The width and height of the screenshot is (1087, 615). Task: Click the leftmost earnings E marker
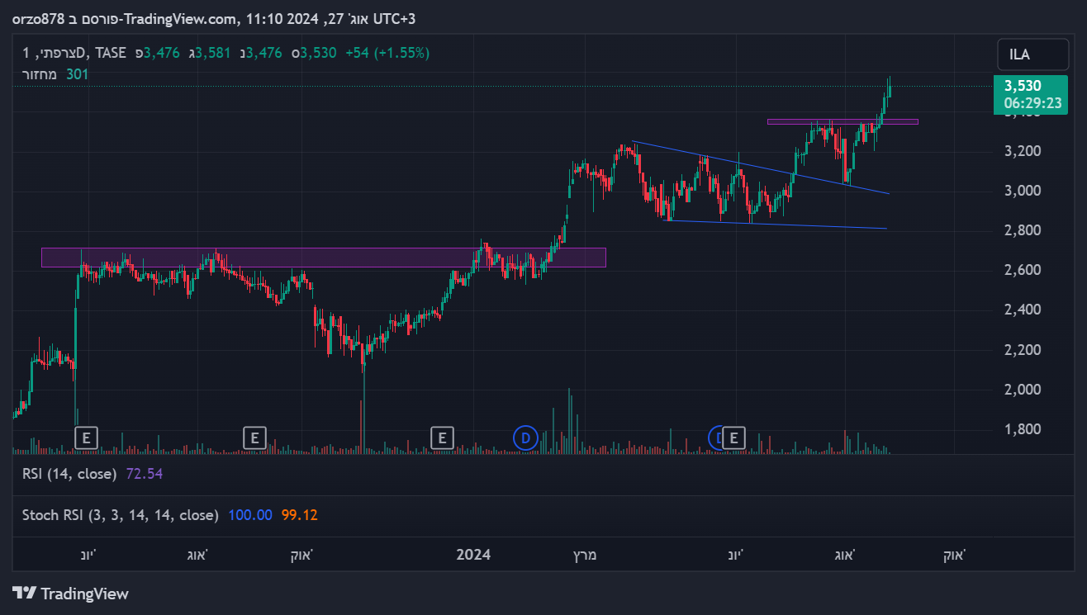[x=87, y=438]
